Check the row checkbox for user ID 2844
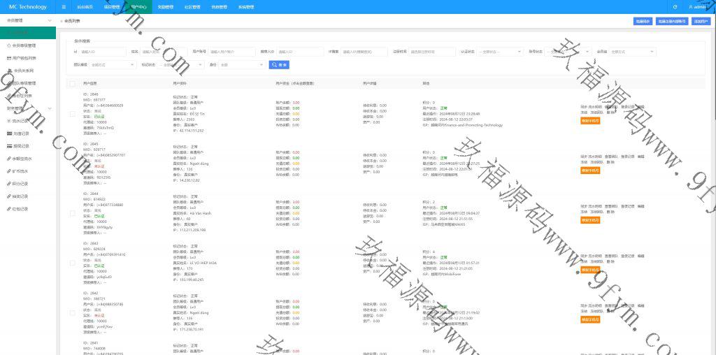 [x=72, y=212]
